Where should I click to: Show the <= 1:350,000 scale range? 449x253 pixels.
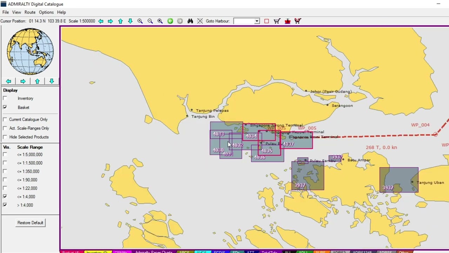point(5,171)
